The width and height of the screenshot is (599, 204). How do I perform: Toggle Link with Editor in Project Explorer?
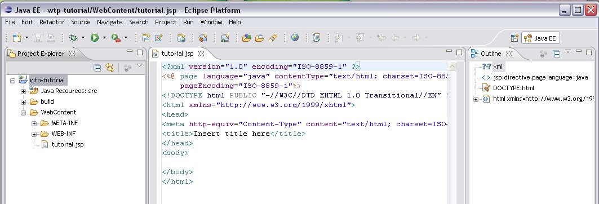(110, 68)
